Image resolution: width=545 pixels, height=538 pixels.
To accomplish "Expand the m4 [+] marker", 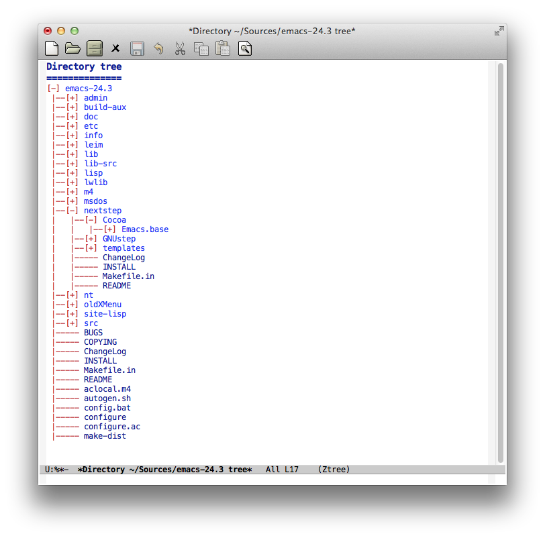I will (x=72, y=192).
